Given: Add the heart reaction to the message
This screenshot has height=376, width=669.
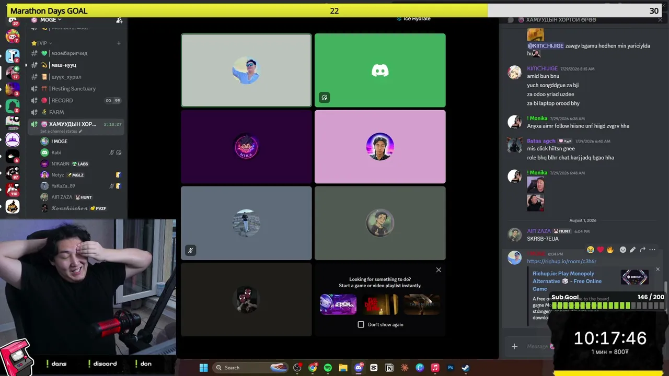Looking at the screenshot, I should coord(600,250).
